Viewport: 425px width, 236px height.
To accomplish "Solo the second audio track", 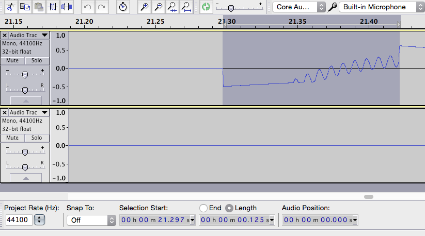I will [37, 138].
